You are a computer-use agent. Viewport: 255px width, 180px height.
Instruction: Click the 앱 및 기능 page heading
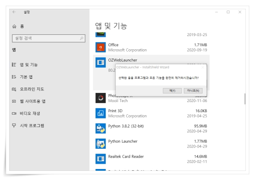point(111,26)
